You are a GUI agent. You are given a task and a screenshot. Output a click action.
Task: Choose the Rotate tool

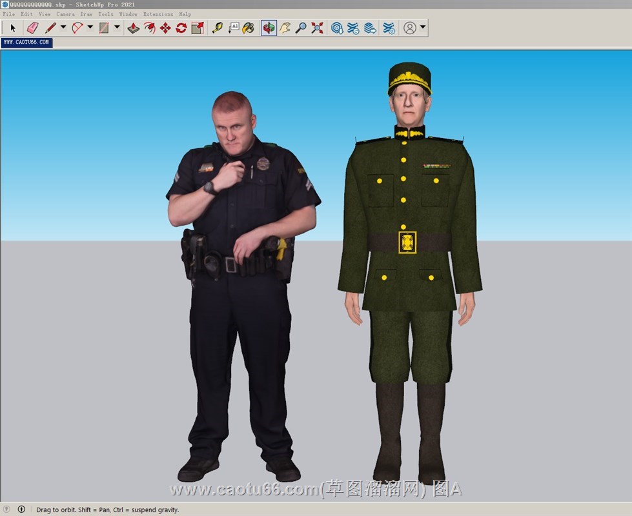point(181,28)
